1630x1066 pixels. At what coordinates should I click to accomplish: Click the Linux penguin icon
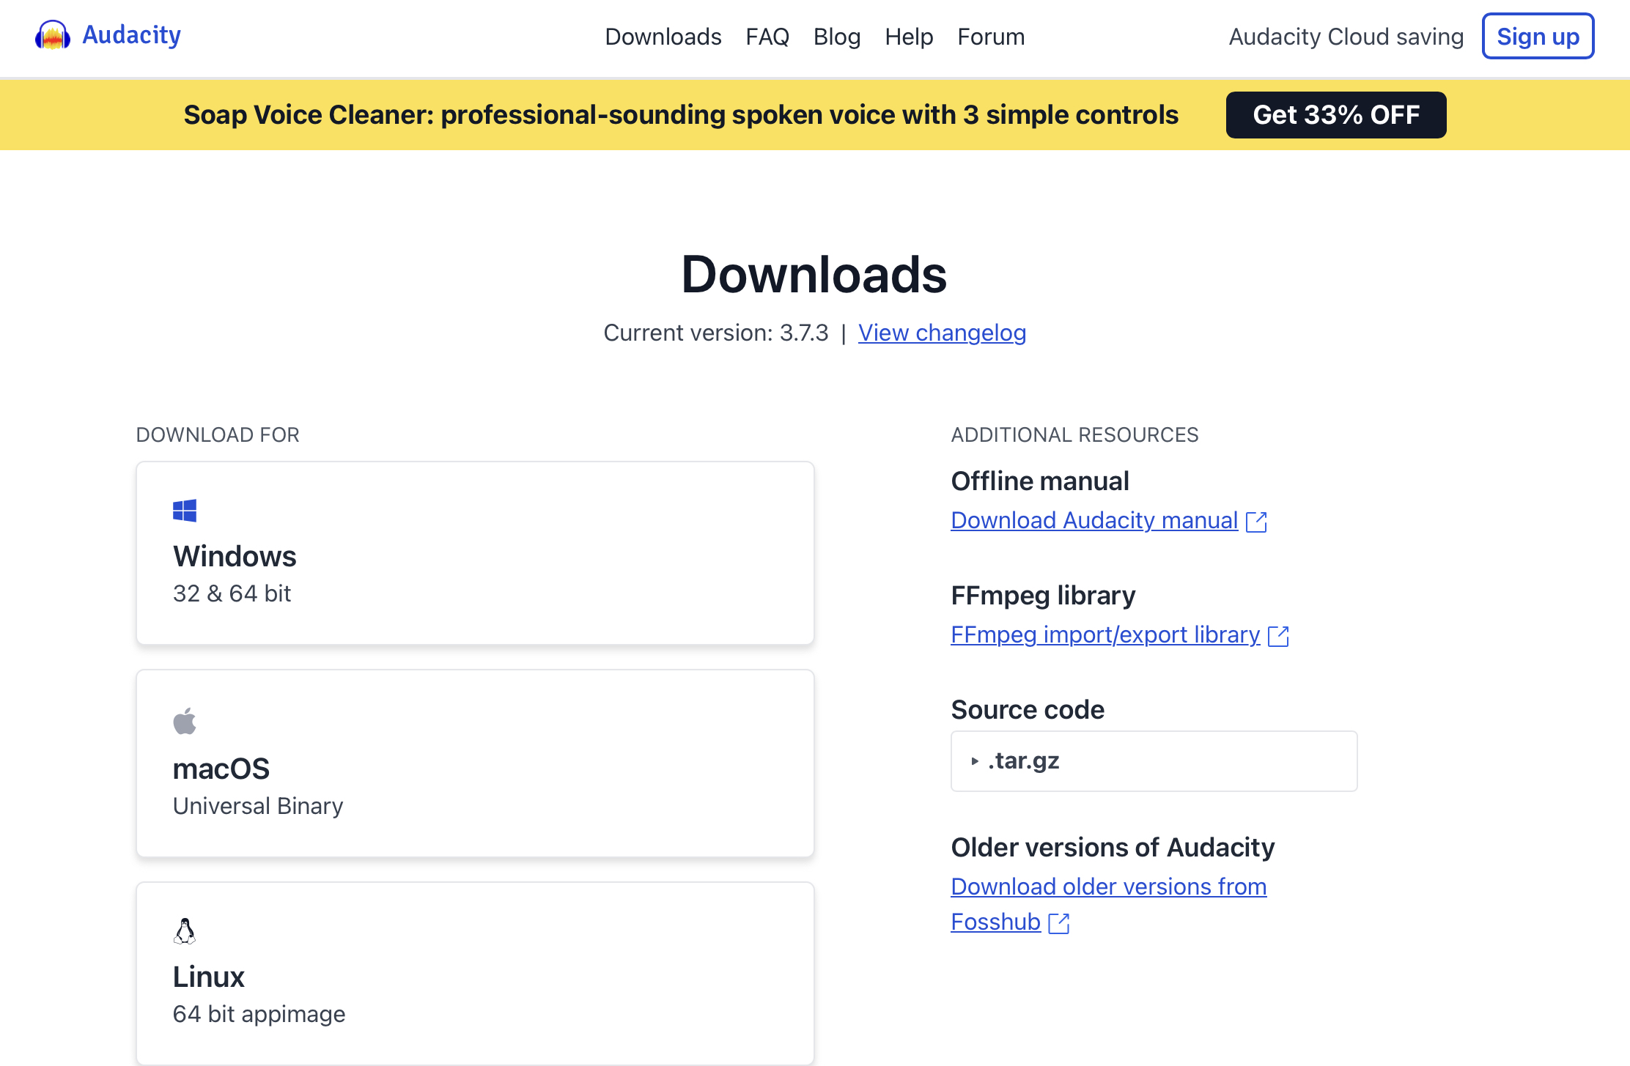click(185, 931)
